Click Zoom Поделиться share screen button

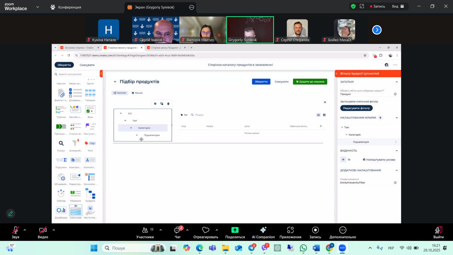(235, 233)
